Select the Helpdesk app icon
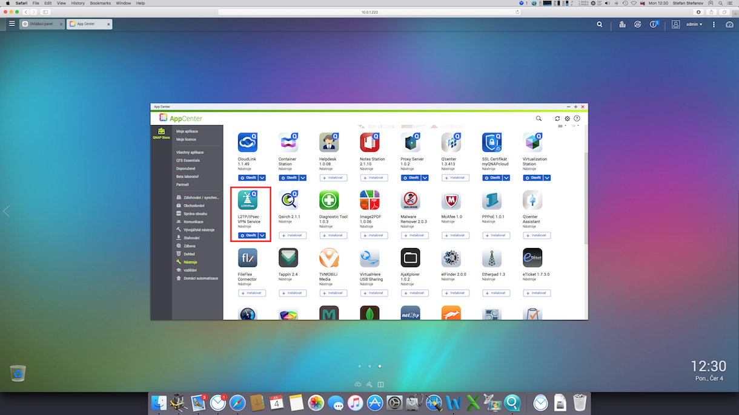Screen dimensions: 739x415 pos(329,143)
